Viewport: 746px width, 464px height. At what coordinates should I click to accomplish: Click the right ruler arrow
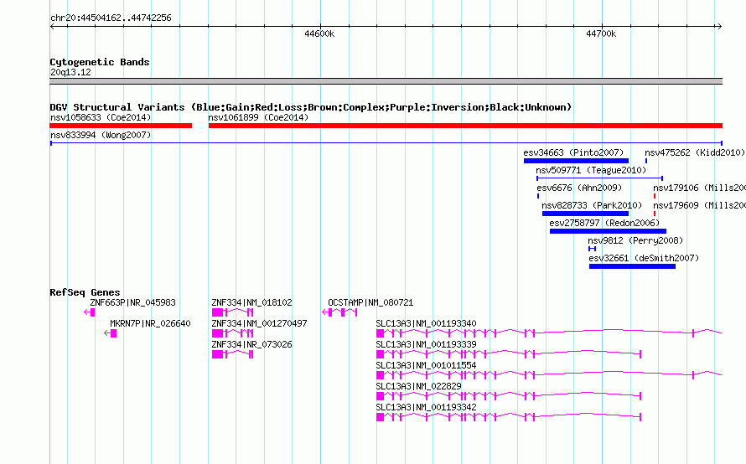pyautogui.click(x=720, y=27)
